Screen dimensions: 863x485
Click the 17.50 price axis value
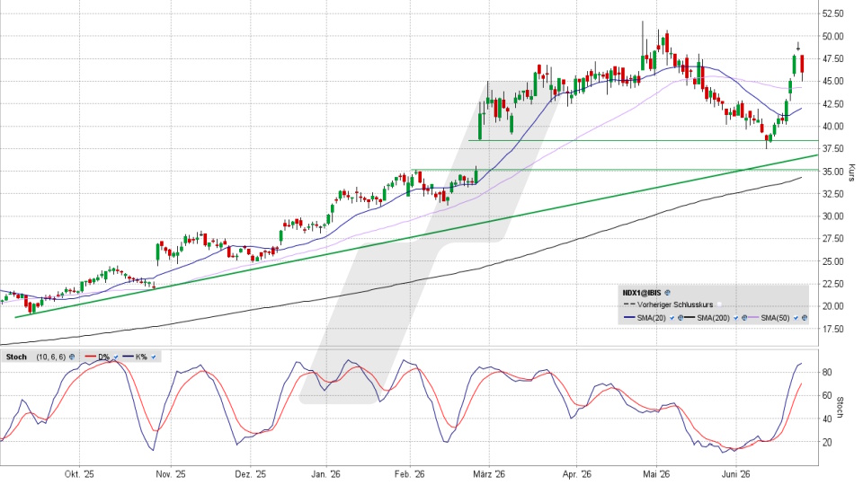pyautogui.click(x=832, y=329)
